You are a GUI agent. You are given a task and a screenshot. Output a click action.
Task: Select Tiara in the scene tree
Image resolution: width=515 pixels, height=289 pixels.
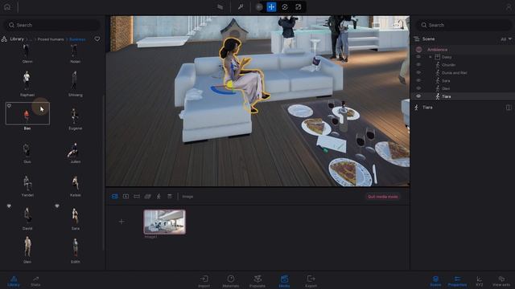(446, 96)
